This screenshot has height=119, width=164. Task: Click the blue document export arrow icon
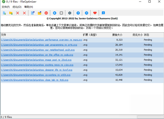coord(33,13)
